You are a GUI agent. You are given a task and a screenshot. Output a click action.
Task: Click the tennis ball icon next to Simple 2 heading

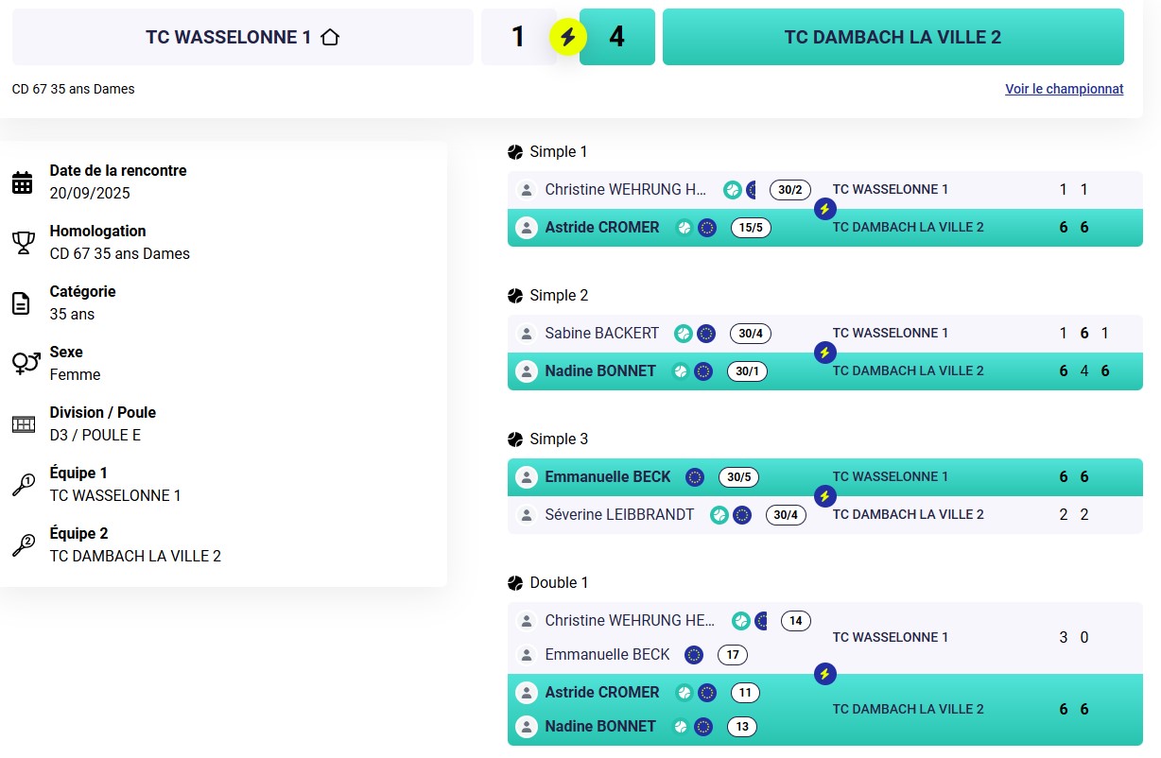coord(515,296)
